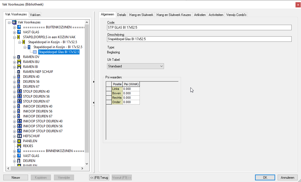Click the Links Psi value cell
This screenshot has width=301, height=182.
coord(131,89)
